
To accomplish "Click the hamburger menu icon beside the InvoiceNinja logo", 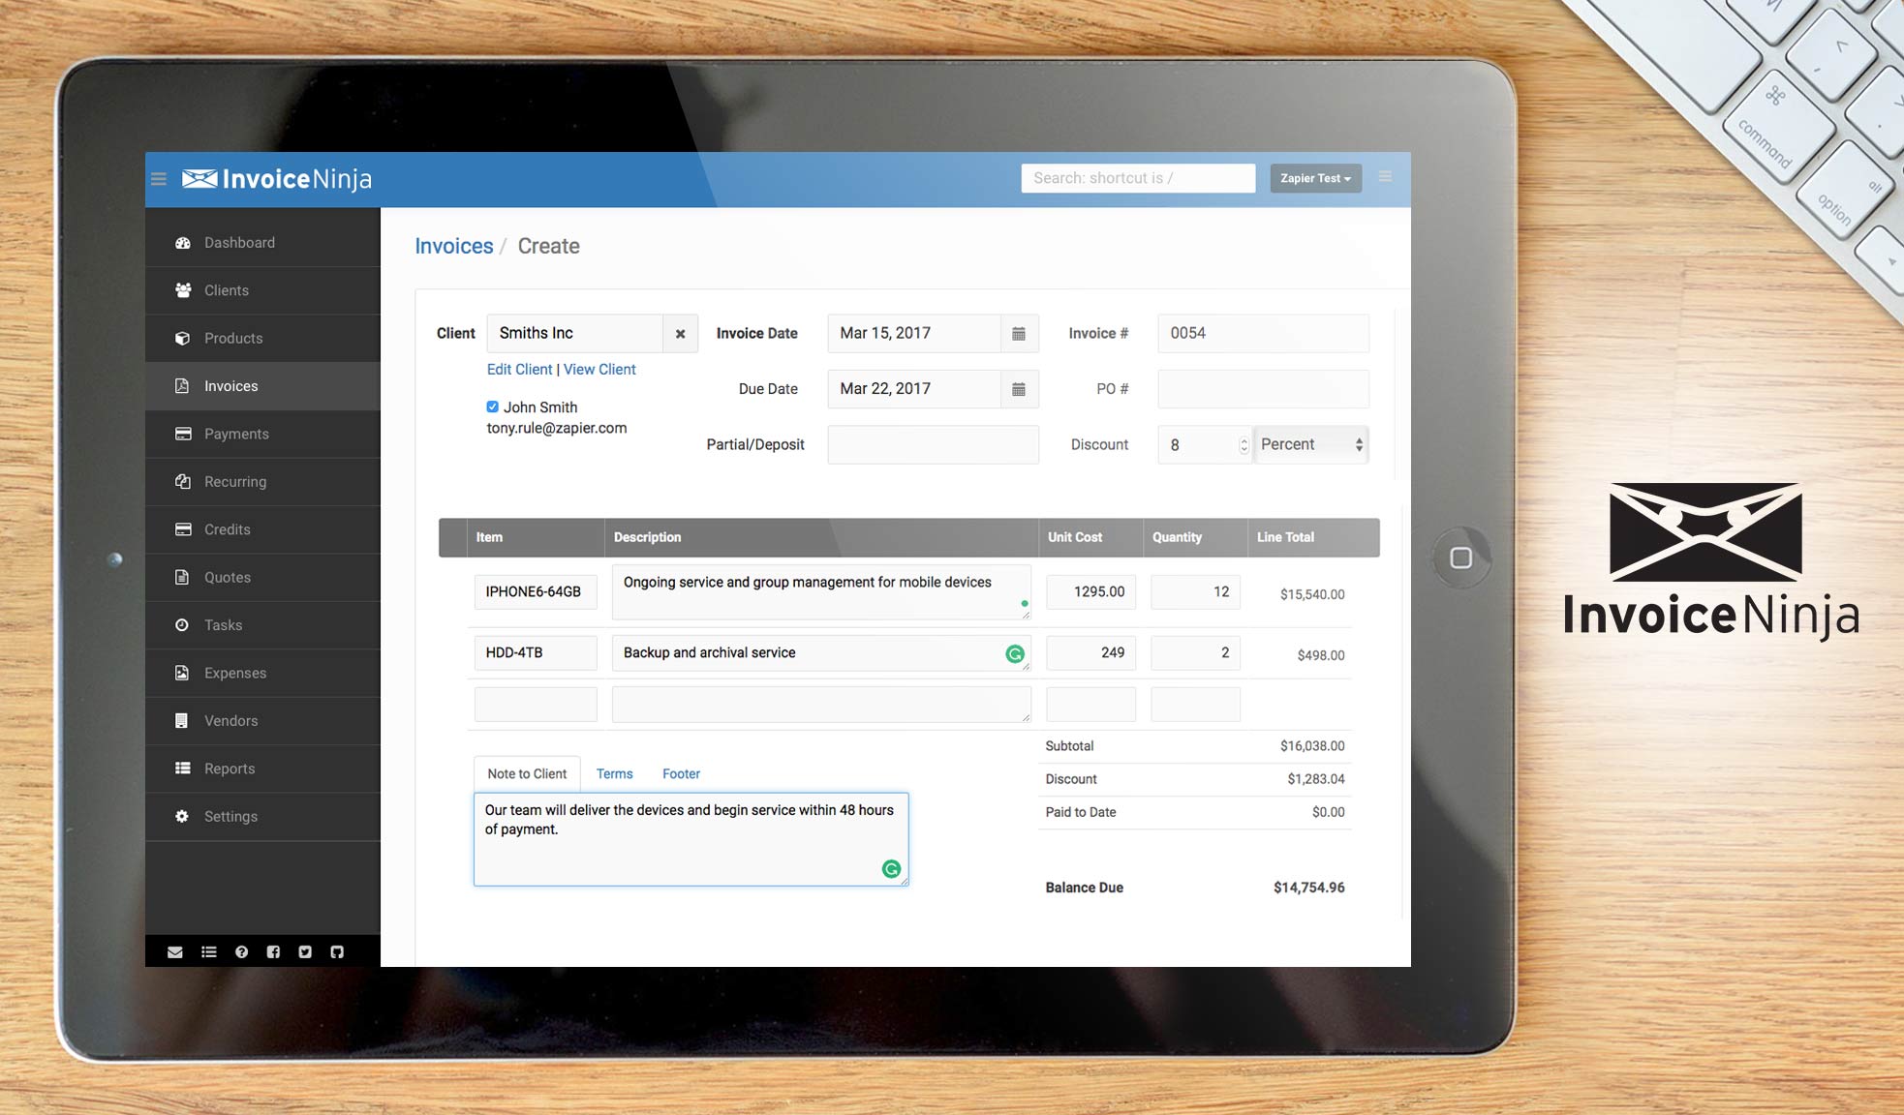I will [159, 179].
